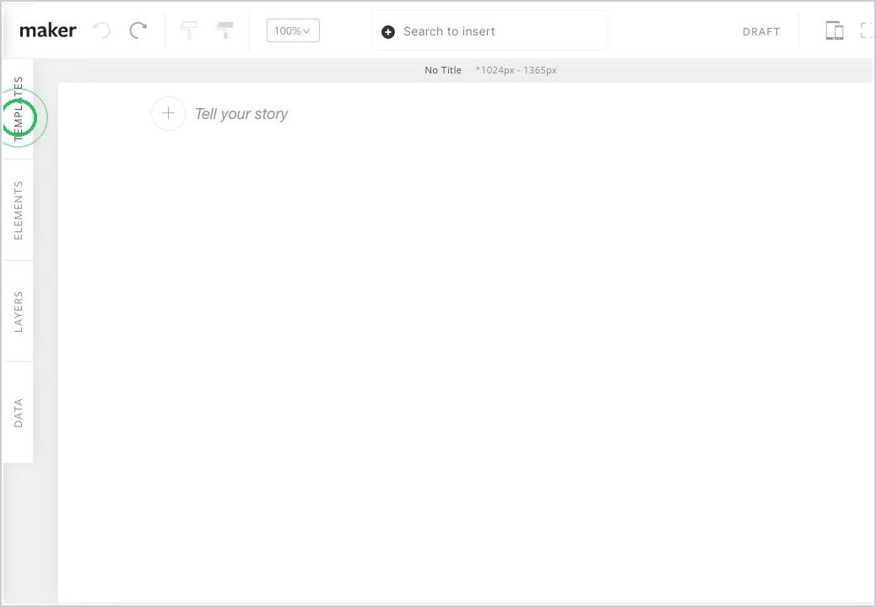Select the paste style paint roller icon
Viewport: 876px width, 607px height.
click(x=225, y=30)
